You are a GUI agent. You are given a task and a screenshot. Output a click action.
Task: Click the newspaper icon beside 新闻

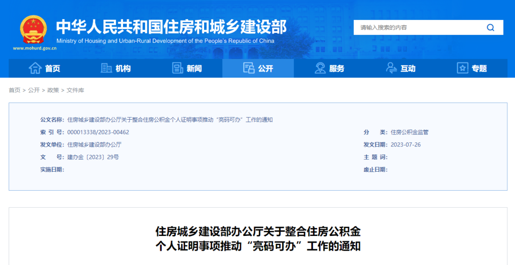tap(177, 68)
